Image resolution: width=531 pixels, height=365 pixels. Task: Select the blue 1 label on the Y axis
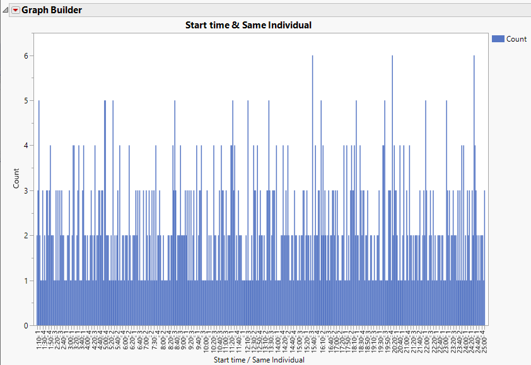pyautogui.click(x=25, y=280)
